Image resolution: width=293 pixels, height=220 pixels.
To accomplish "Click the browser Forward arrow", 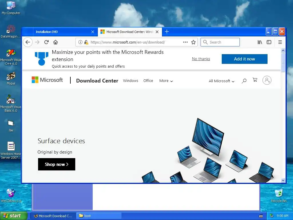I will [x=37, y=42].
